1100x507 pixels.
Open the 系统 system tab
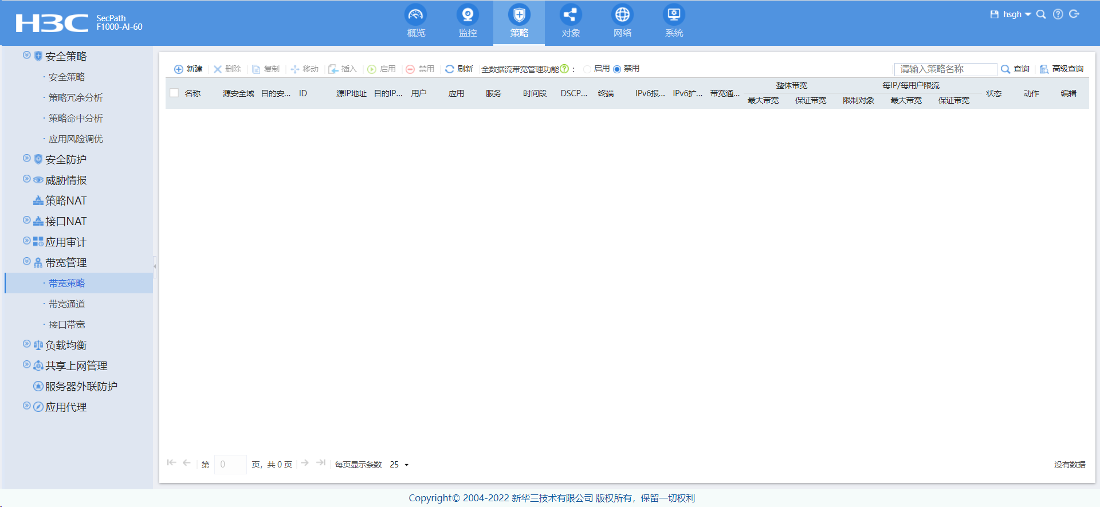674,22
